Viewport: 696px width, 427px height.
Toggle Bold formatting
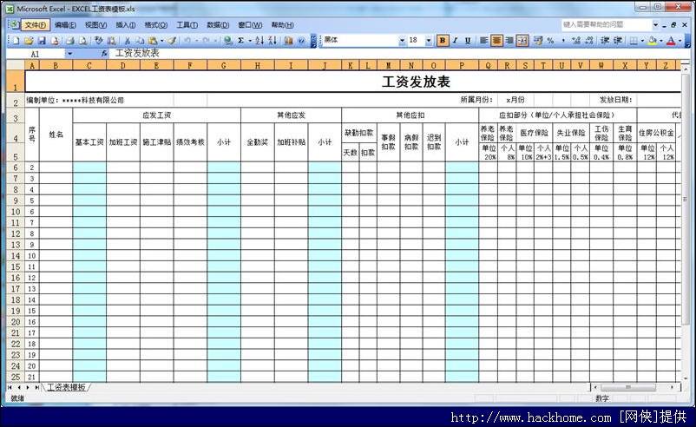(x=442, y=41)
